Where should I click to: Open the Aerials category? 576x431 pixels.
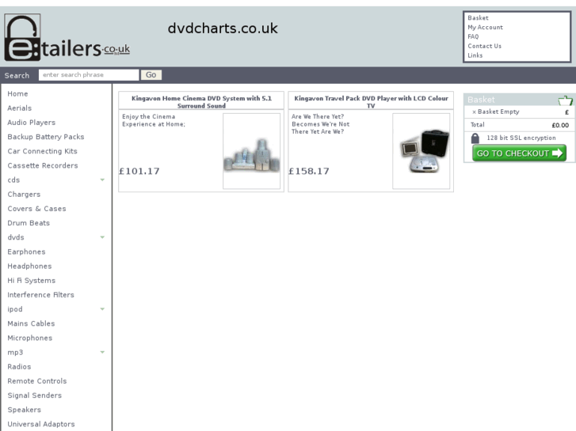pyautogui.click(x=20, y=108)
